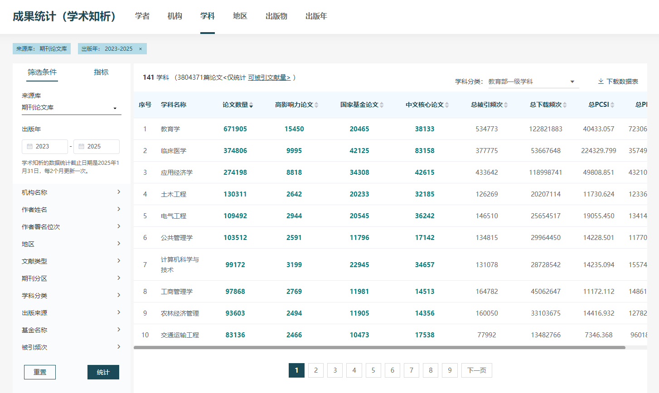The image size is (659, 393).
Task: Click 下一页 next page button
Action: pyautogui.click(x=477, y=370)
